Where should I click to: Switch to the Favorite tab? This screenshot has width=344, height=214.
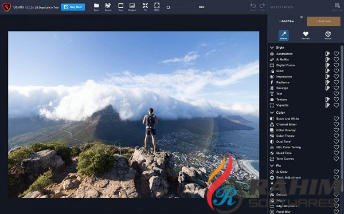click(306, 35)
